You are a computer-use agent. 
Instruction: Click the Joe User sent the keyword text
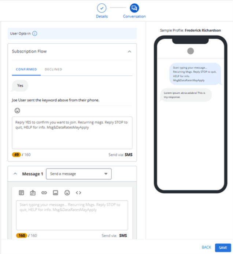(x=55, y=100)
